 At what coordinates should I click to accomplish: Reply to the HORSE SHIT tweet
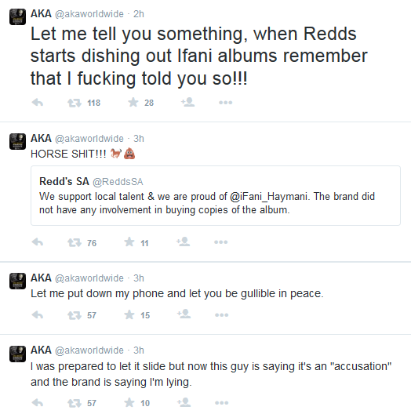(37, 242)
